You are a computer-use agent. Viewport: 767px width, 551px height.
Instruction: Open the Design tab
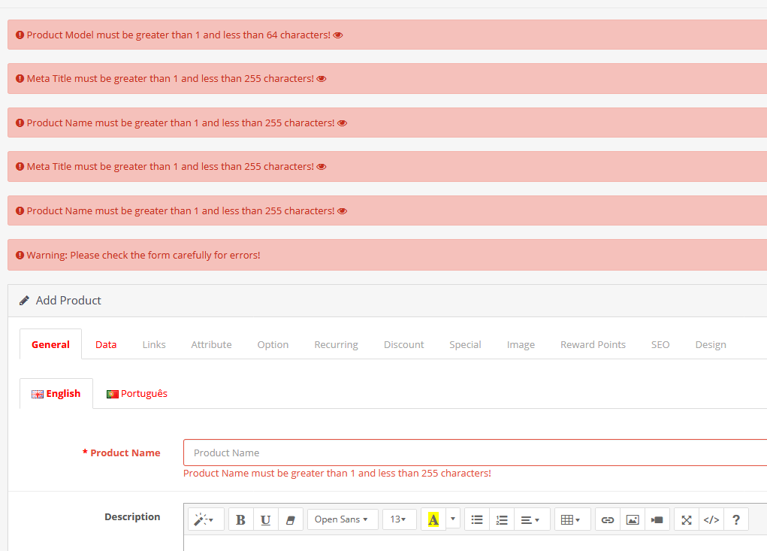[x=711, y=344]
